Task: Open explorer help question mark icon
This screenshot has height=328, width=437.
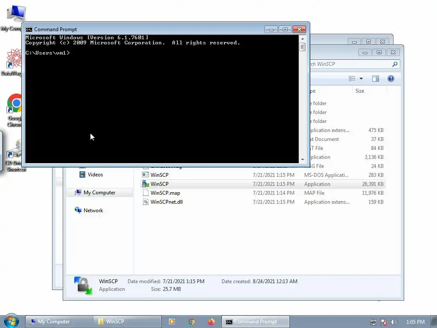Action: pos(391,79)
